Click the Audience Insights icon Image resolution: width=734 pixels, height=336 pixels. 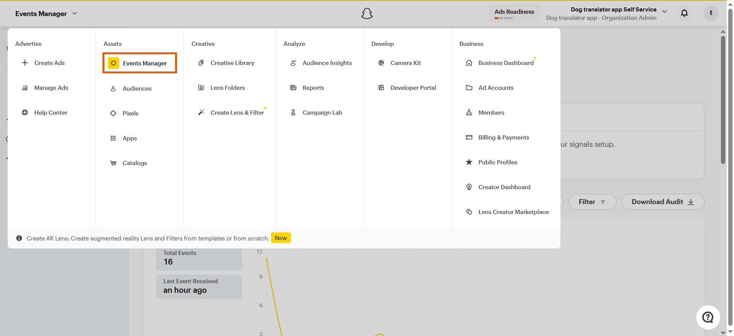[x=293, y=63]
